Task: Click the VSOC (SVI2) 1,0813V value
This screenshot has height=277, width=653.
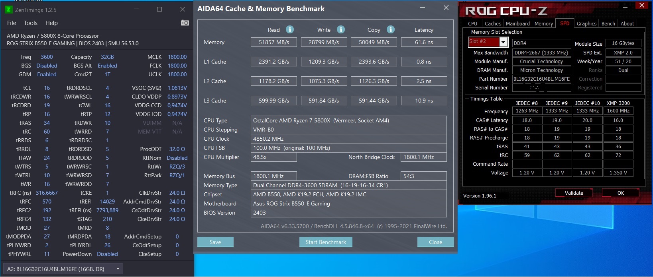Action: [177, 88]
